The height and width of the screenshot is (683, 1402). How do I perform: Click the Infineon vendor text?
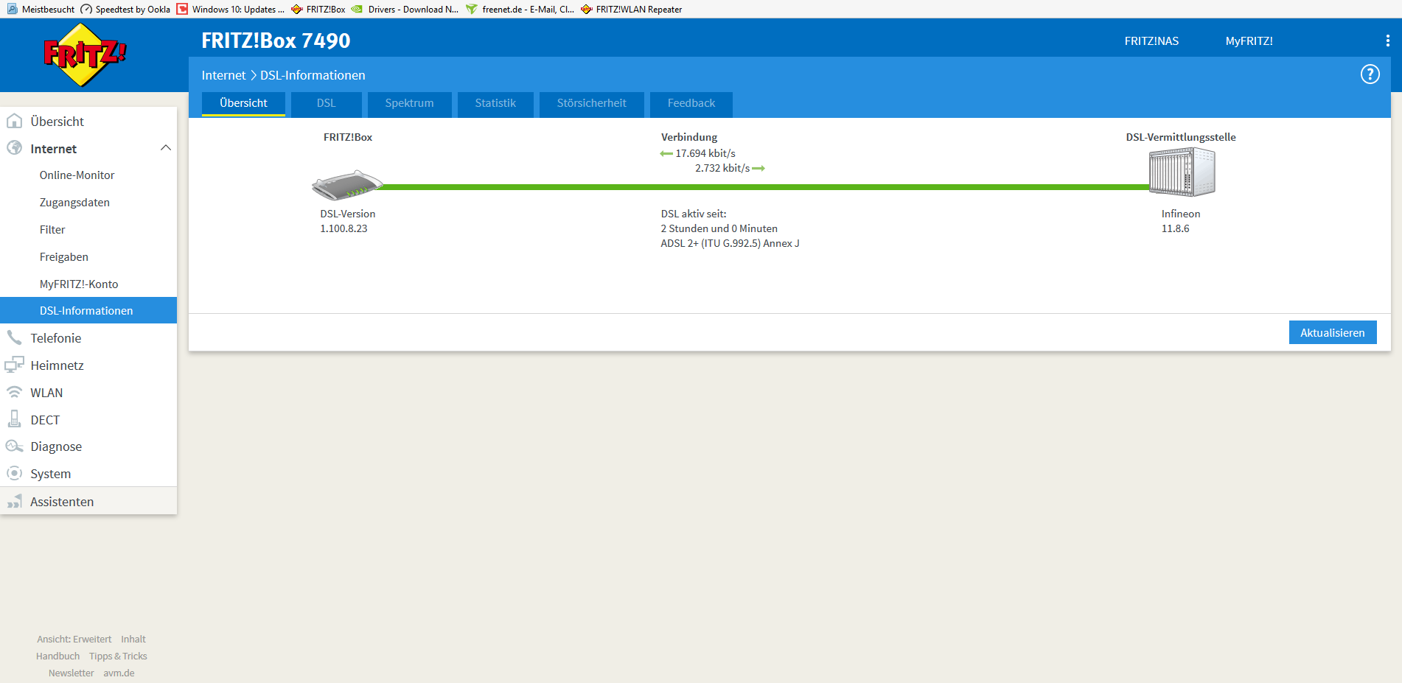[x=1181, y=214]
